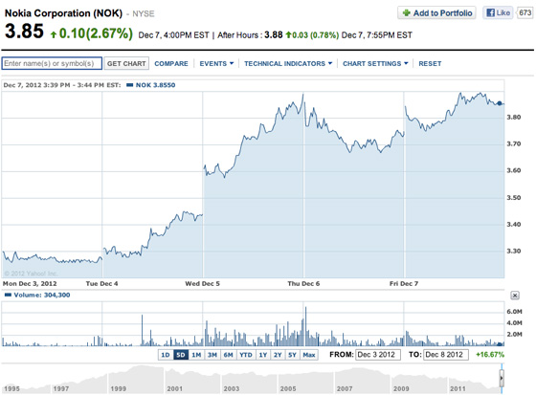Click the Mon Dec 3, 2012 axis label
This screenshot has width=536, height=395.
pyautogui.click(x=30, y=284)
